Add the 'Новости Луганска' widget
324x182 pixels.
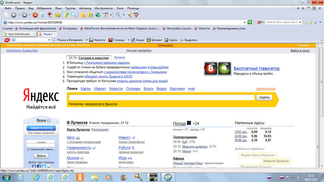pos(276,161)
